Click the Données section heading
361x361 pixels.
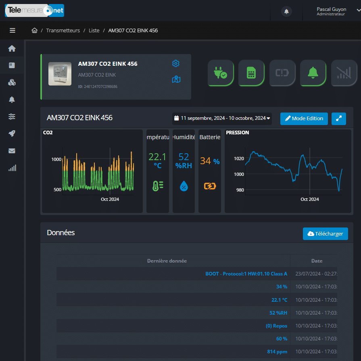(x=61, y=232)
